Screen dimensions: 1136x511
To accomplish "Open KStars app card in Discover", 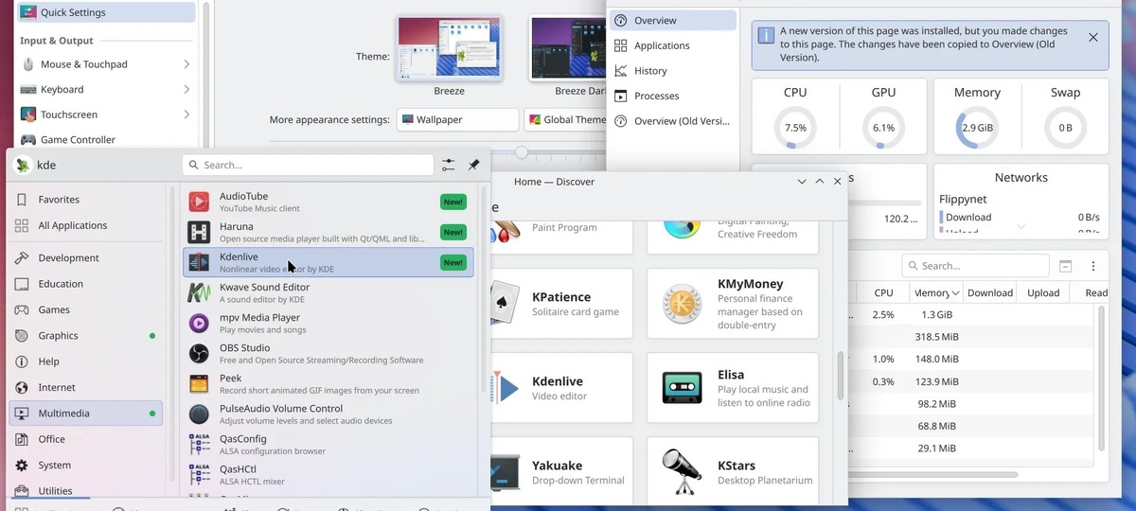I will coord(733,471).
